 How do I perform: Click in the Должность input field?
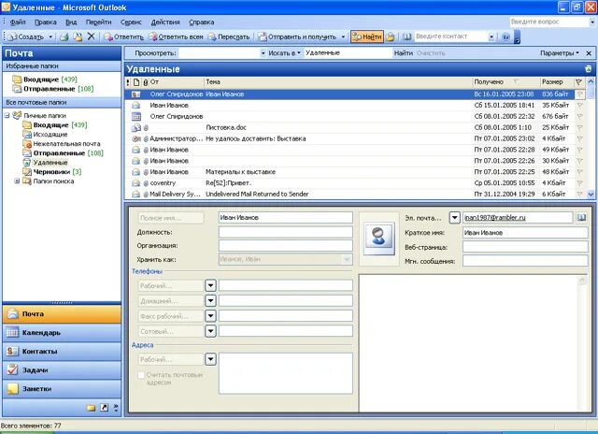(x=286, y=232)
